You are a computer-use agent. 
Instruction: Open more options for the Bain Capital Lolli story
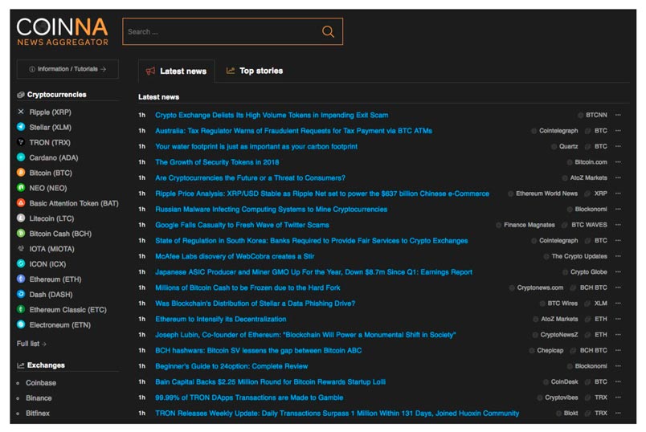coord(618,381)
